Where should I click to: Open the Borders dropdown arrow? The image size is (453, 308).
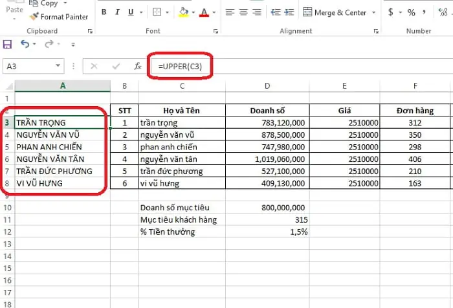167,12
